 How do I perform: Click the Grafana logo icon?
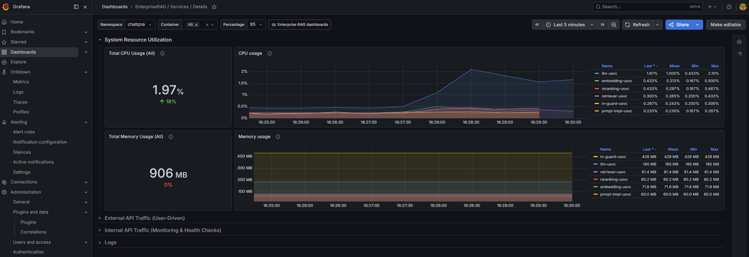[5, 7]
